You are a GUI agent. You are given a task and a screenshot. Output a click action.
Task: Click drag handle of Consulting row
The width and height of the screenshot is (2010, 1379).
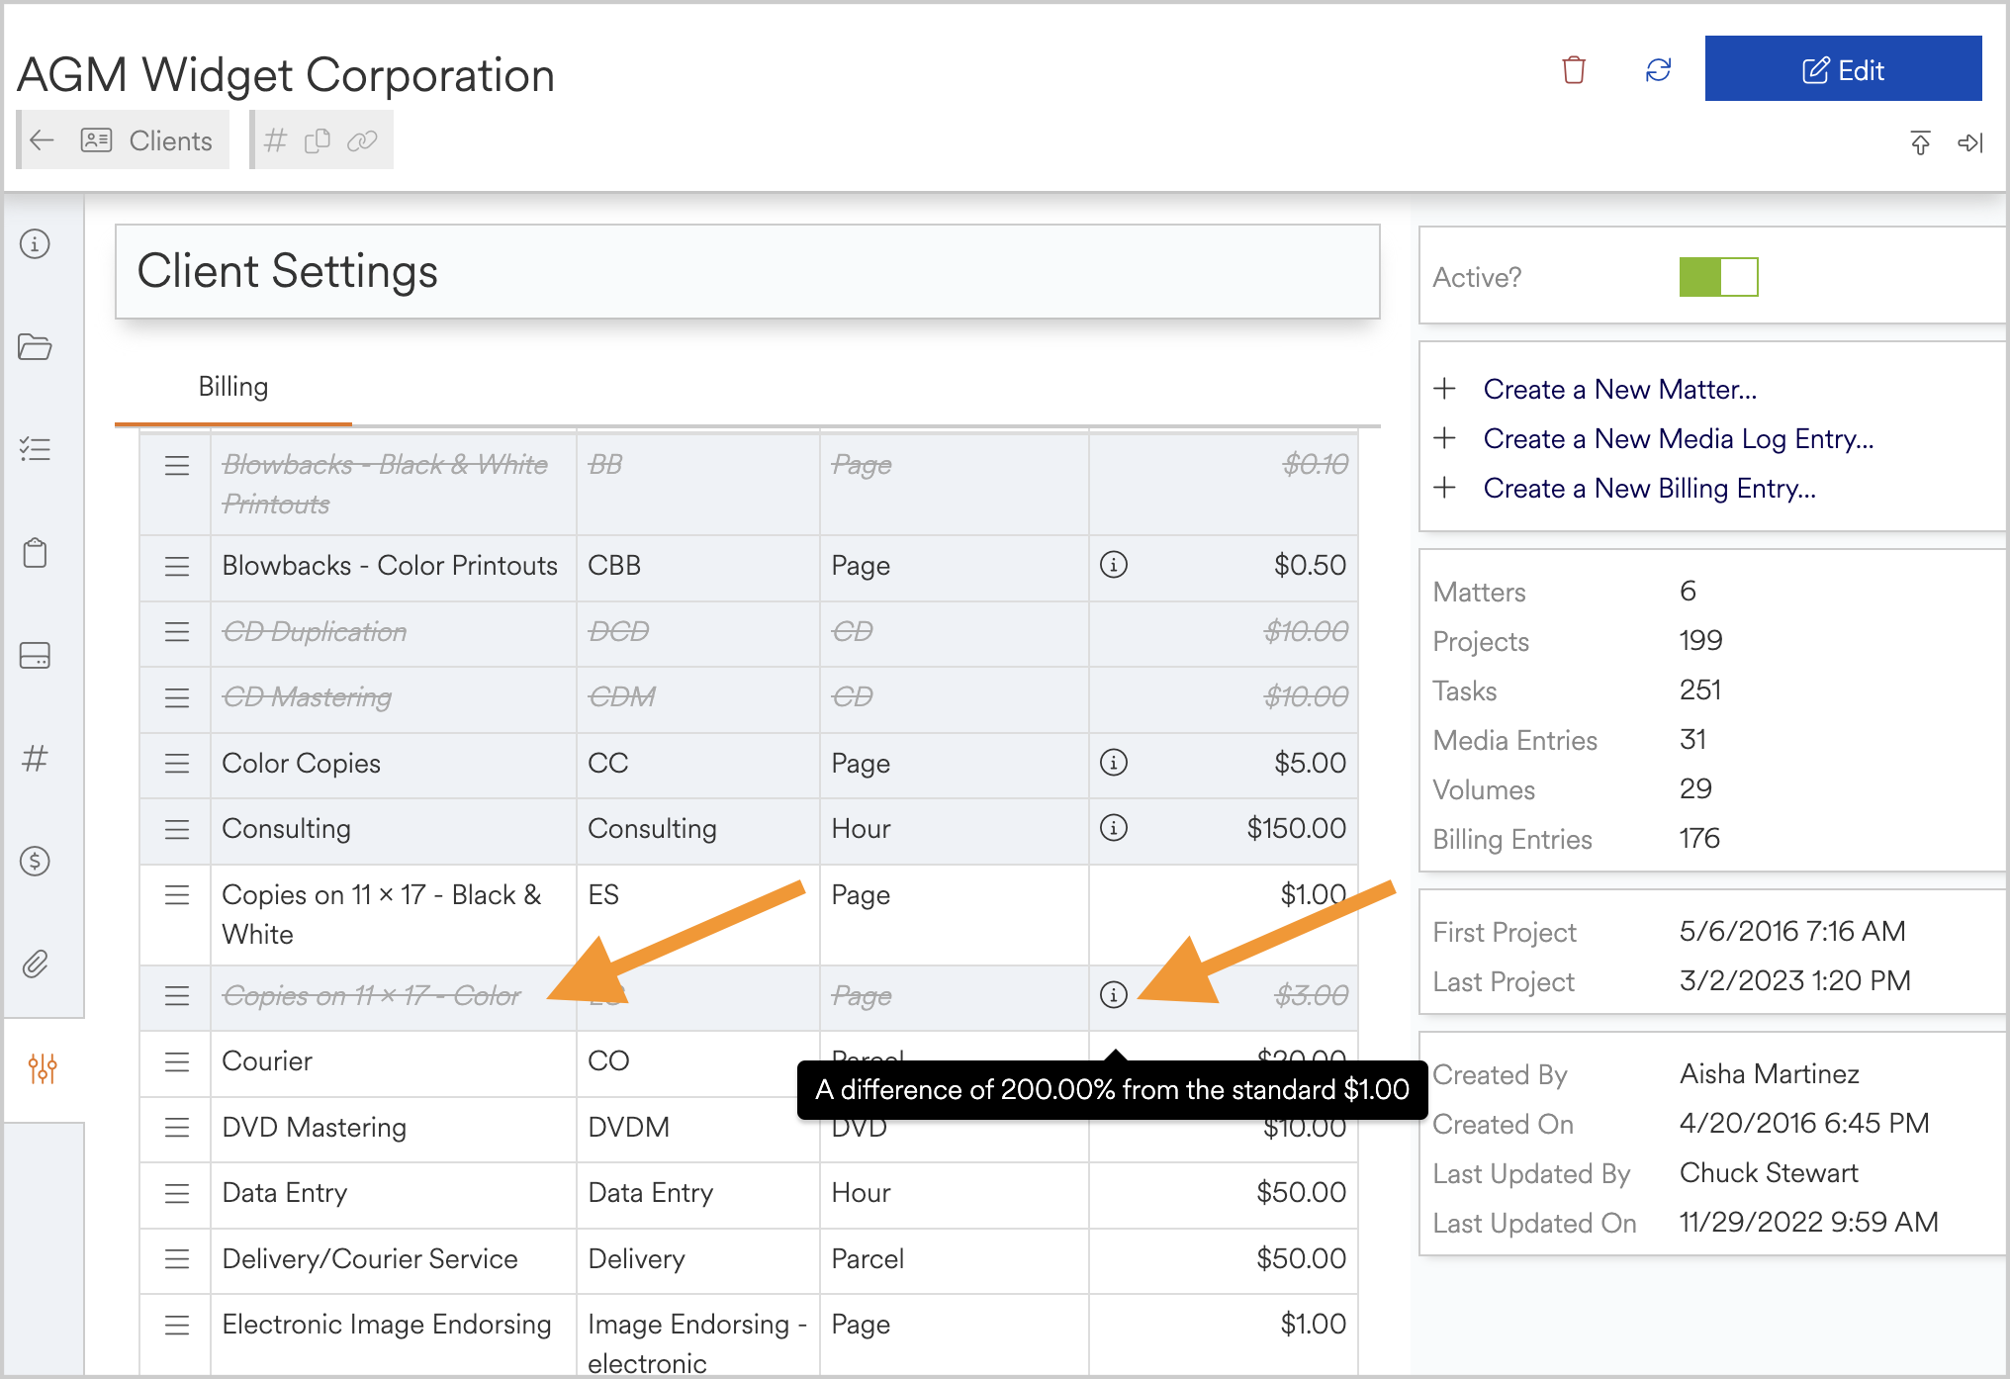click(177, 829)
